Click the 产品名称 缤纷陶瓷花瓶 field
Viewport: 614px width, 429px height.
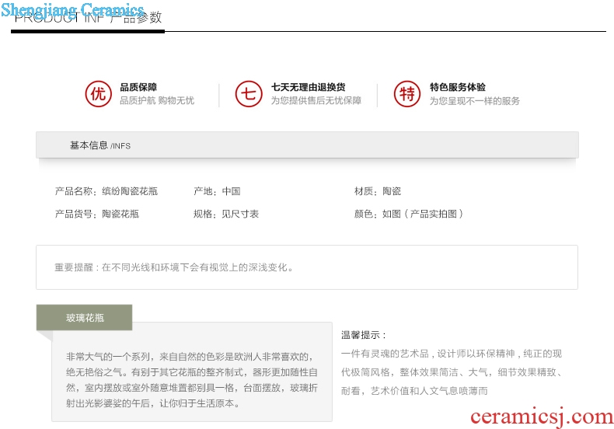click(x=106, y=191)
